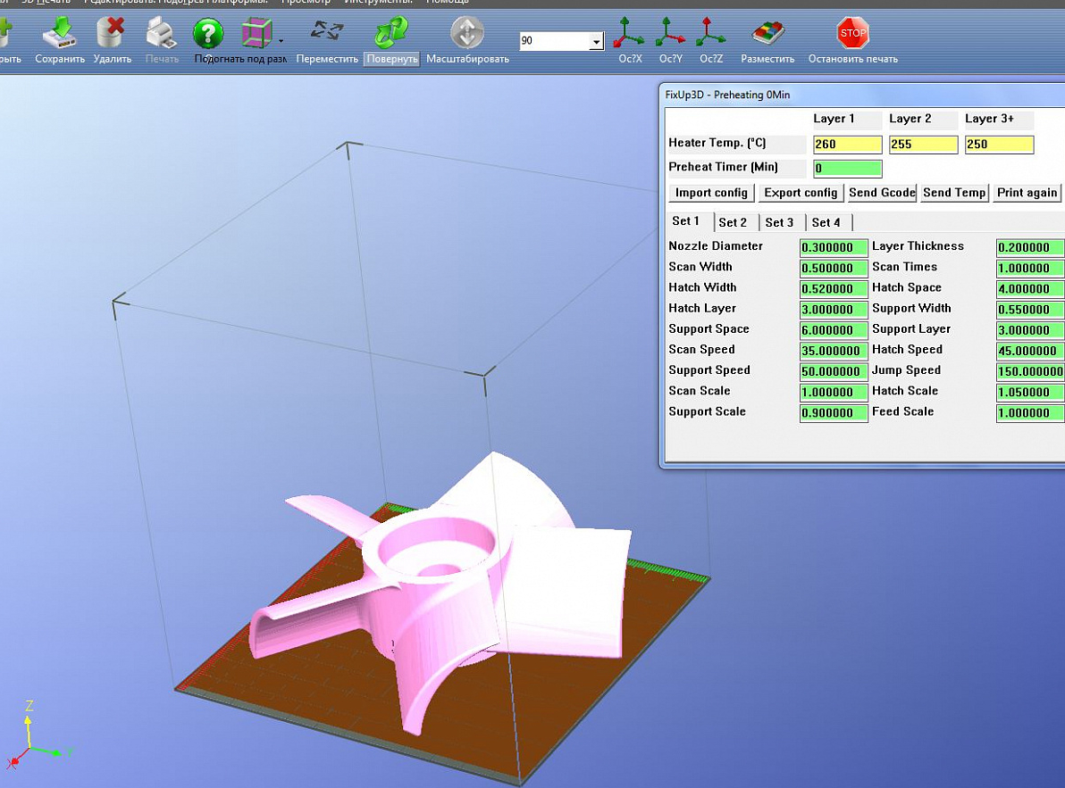Click the Layer 2 heater temp field
The width and height of the screenshot is (1065, 788).
tap(924, 145)
